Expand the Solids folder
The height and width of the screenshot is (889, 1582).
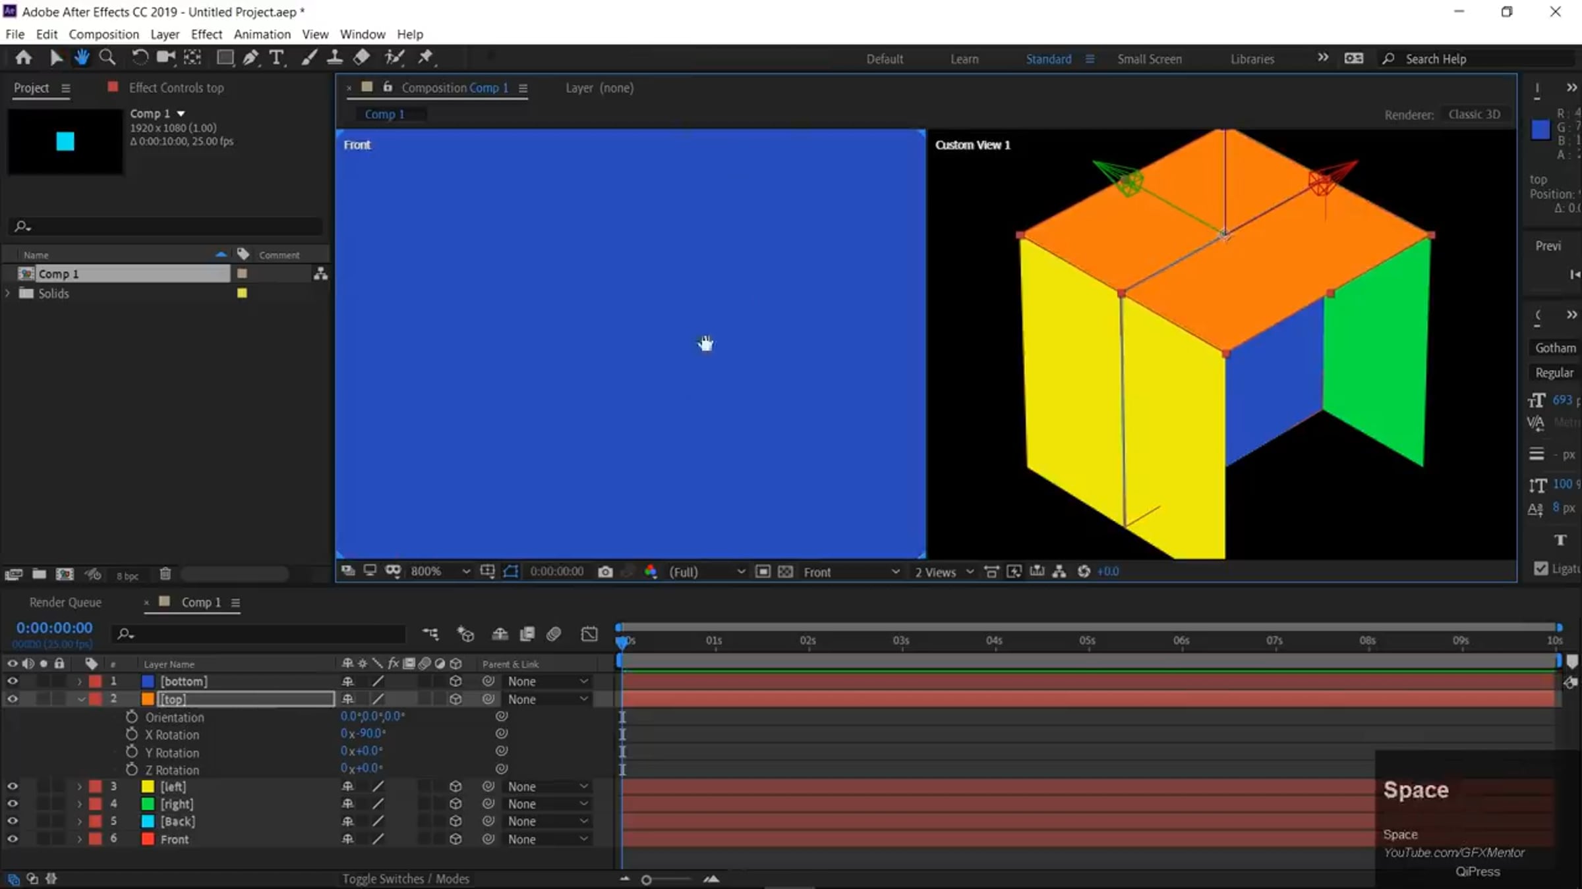point(7,293)
